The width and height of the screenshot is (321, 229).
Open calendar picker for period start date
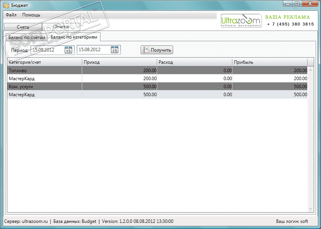[x=68, y=50]
